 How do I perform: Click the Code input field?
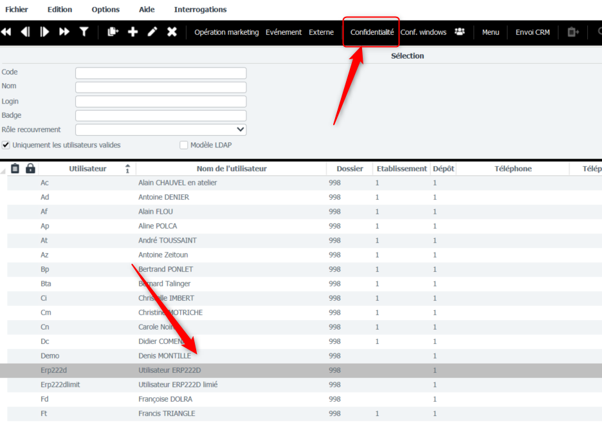coord(161,73)
